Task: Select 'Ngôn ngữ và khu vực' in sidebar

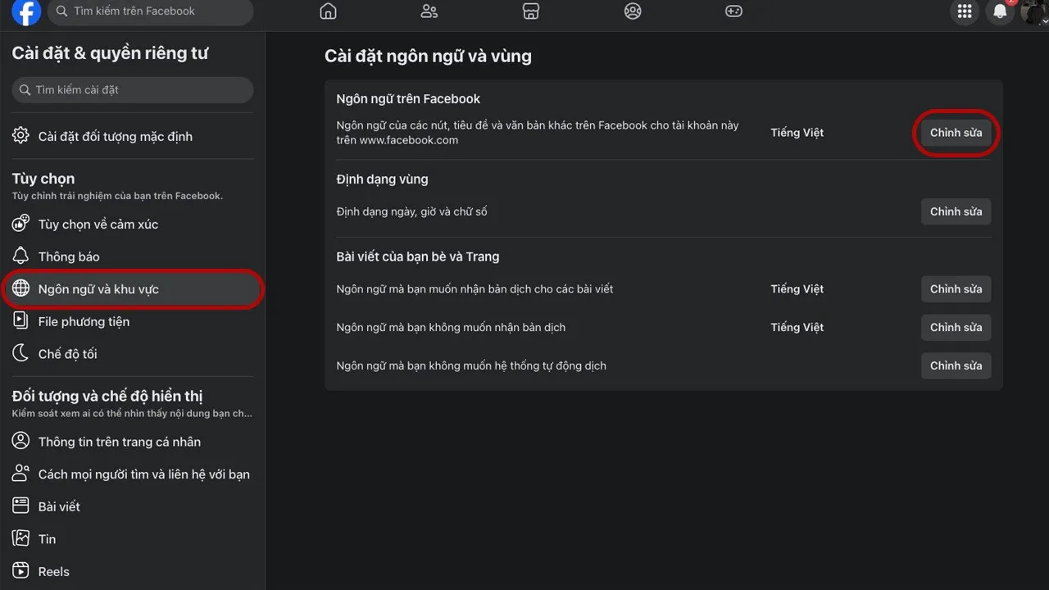Action: 98,289
